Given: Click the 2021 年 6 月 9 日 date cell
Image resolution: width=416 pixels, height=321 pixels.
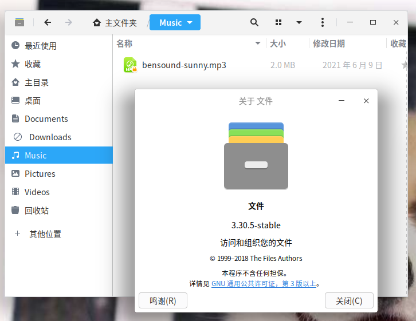Looking at the screenshot, I should (352, 65).
